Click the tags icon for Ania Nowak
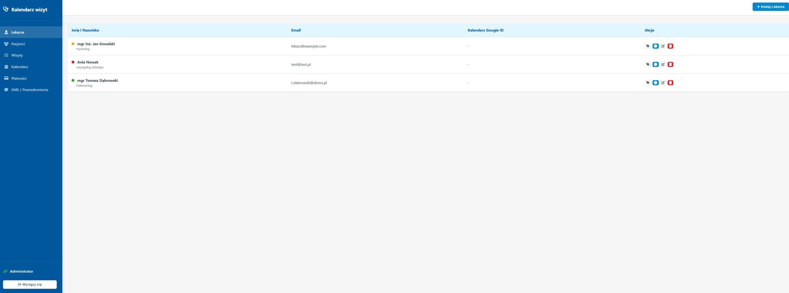 pos(648,64)
